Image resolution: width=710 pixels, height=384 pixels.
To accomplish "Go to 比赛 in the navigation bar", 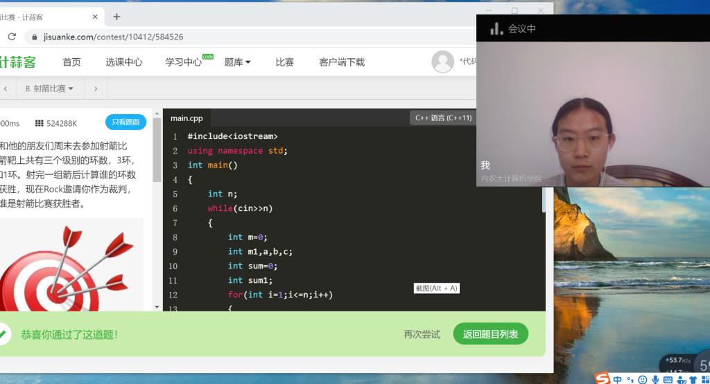I will 284,62.
